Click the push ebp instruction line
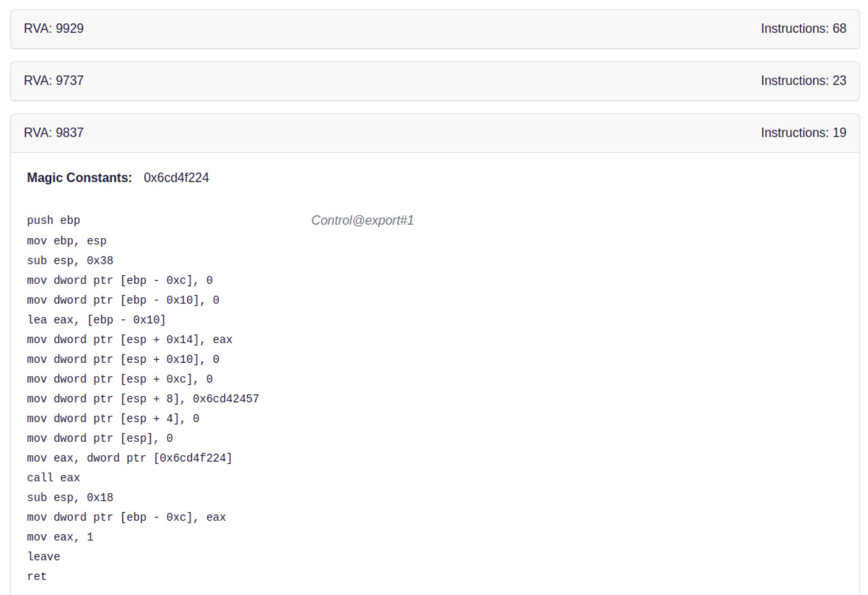The width and height of the screenshot is (868, 595). 53,220
